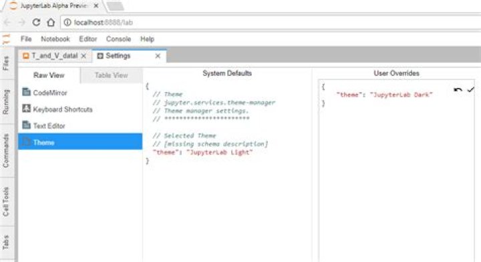The height and width of the screenshot is (262, 481).
Task: Select Text Editor in the settings list
Action: click(x=80, y=125)
